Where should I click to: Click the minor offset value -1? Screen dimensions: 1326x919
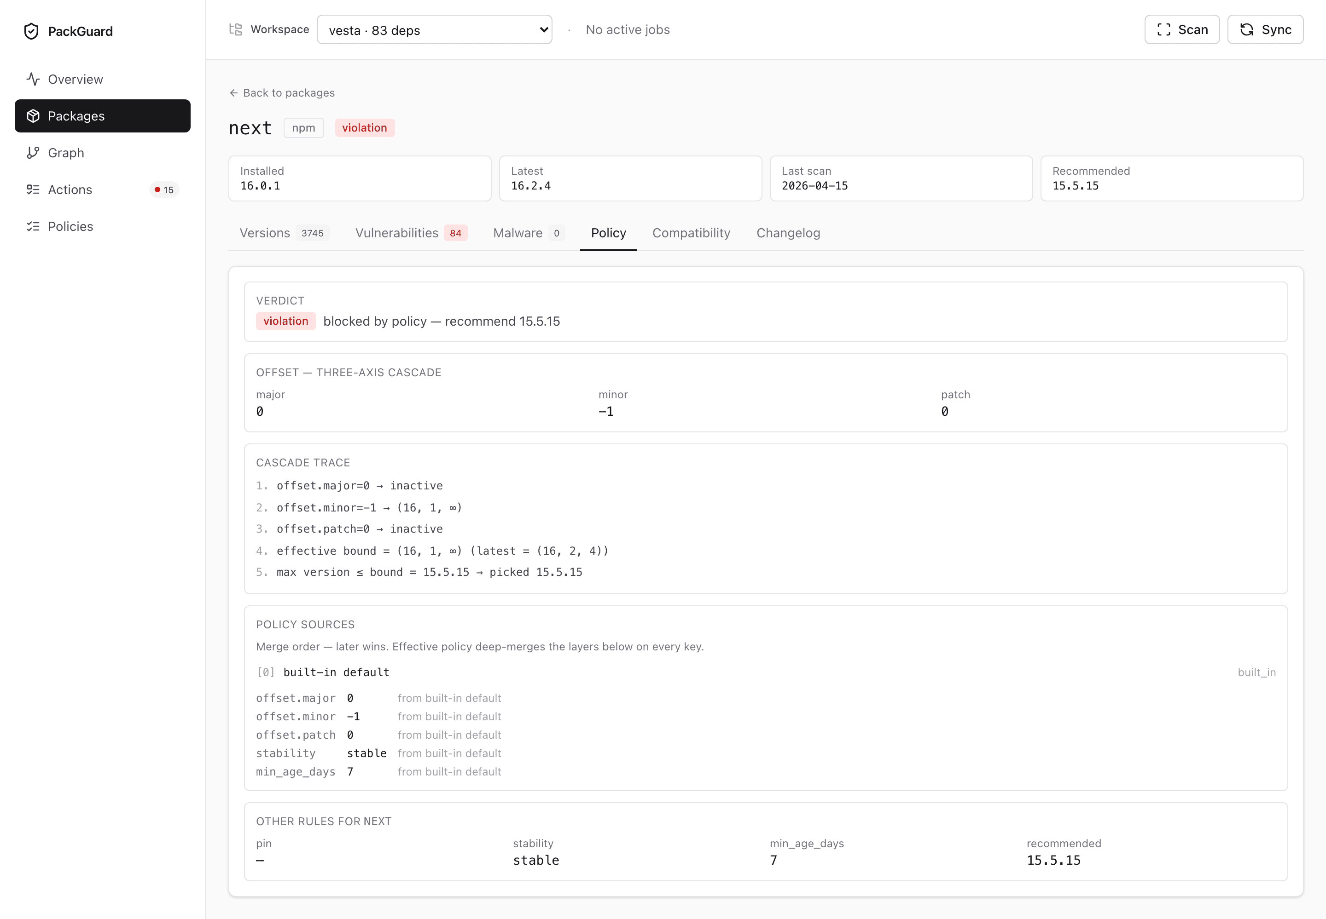pos(606,411)
